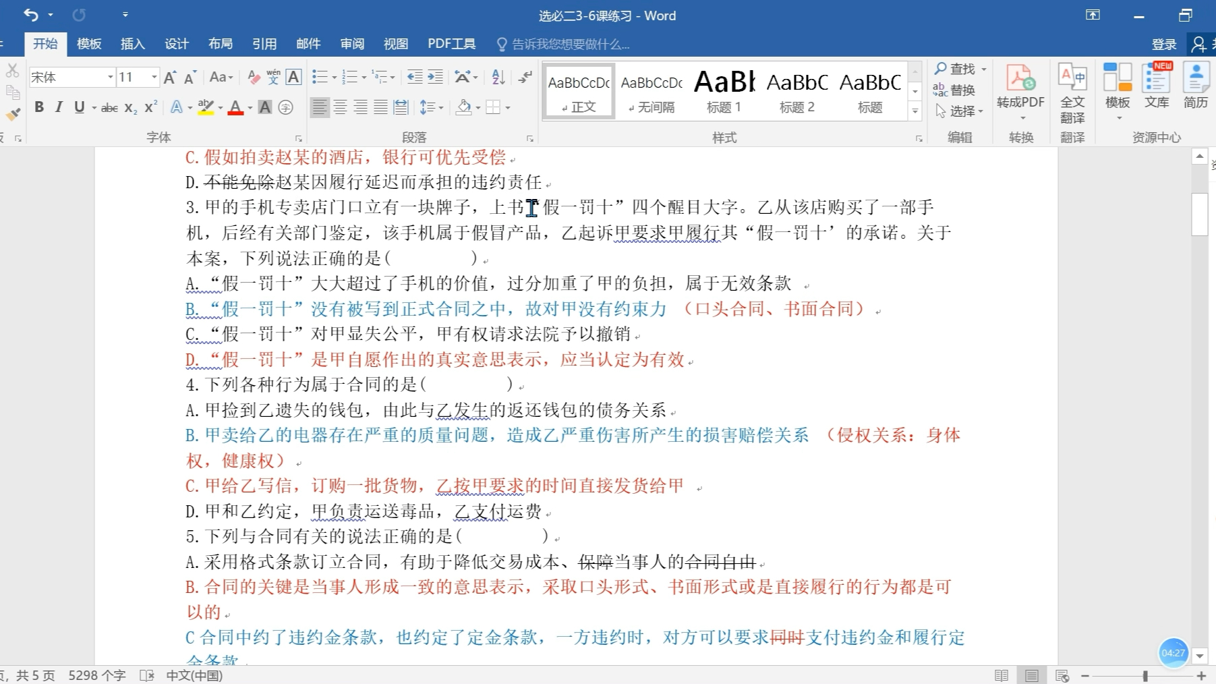Click the Format Painter brush icon

(13, 115)
